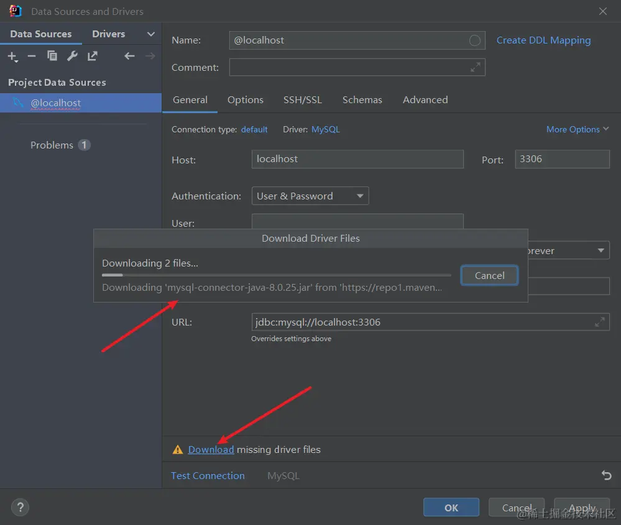Duplicate the selected data source
Screen dimensions: 621x525
(52, 56)
